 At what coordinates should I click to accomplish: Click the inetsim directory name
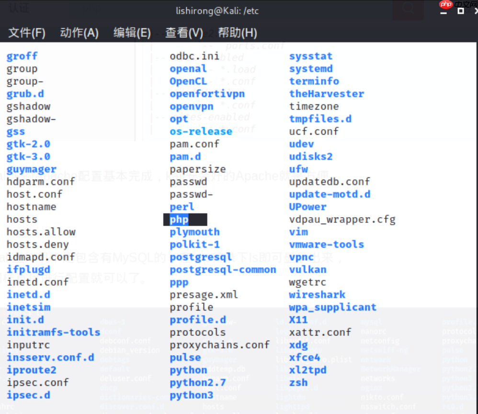click(28, 307)
